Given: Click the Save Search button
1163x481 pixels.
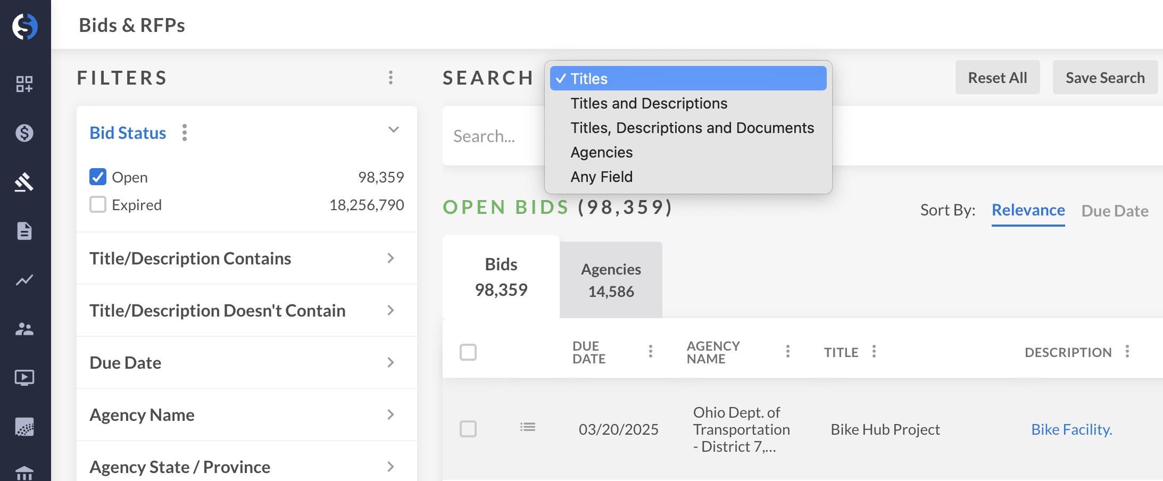Looking at the screenshot, I should pos(1104,78).
